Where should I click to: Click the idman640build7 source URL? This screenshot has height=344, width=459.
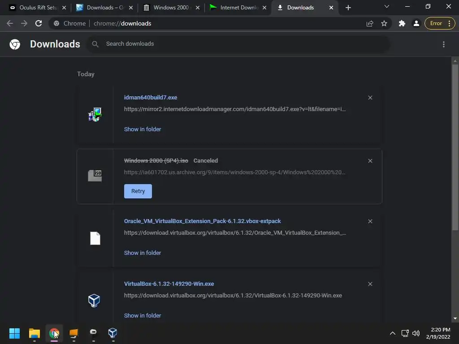click(x=235, y=109)
